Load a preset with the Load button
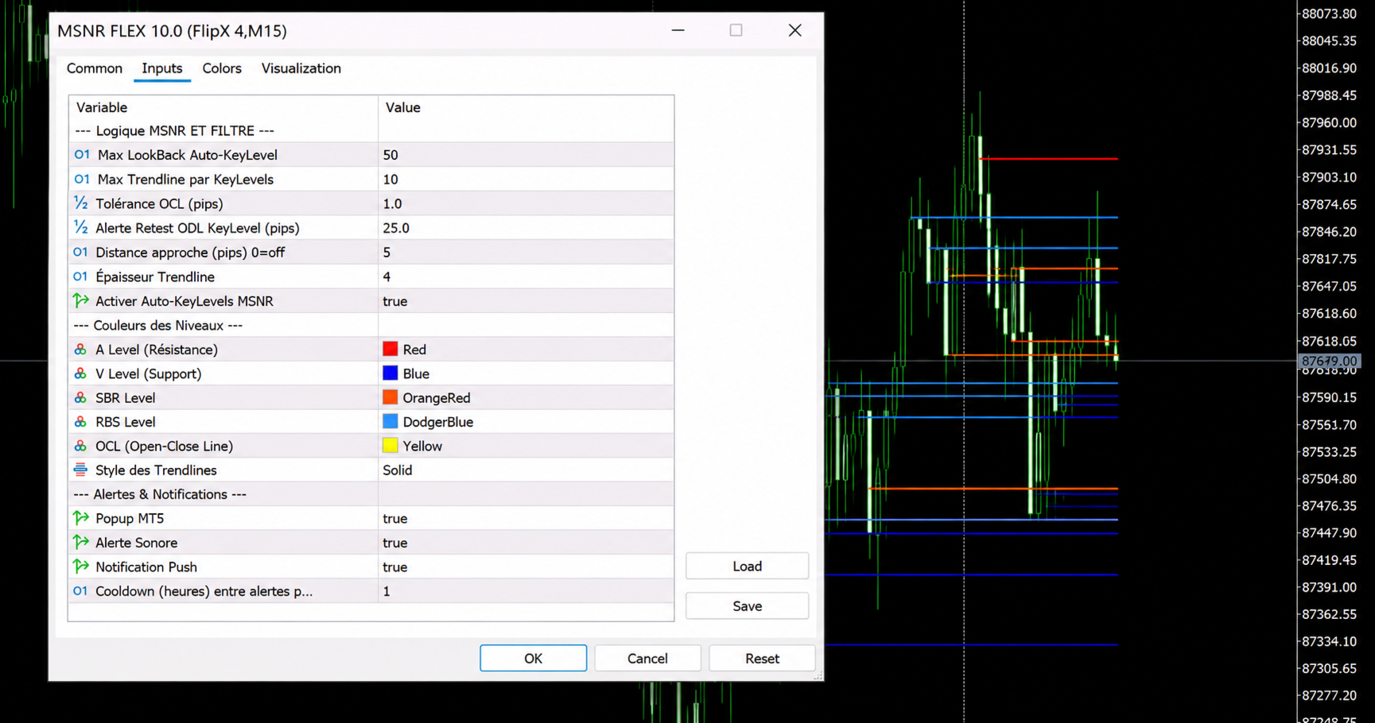 [x=748, y=566]
